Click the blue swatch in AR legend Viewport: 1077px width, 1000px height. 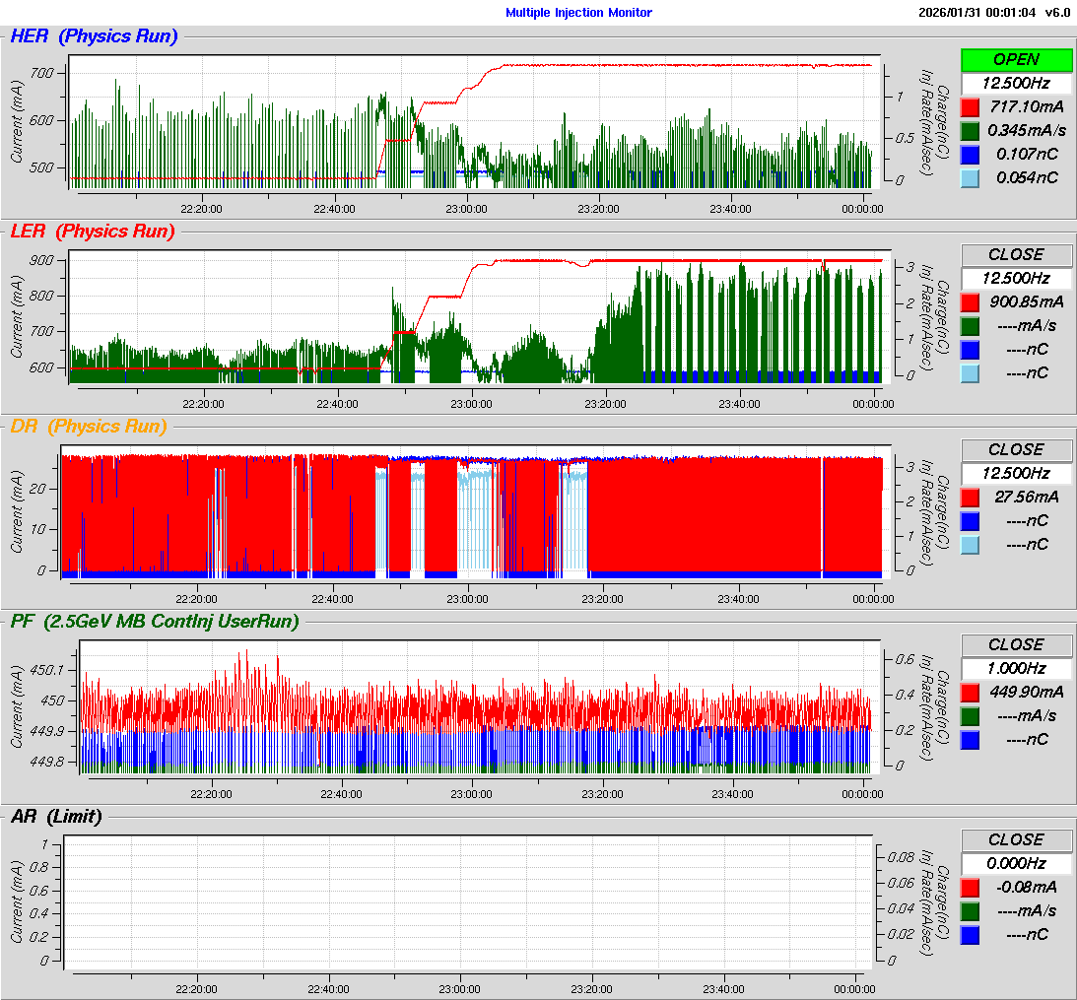pyautogui.click(x=971, y=935)
